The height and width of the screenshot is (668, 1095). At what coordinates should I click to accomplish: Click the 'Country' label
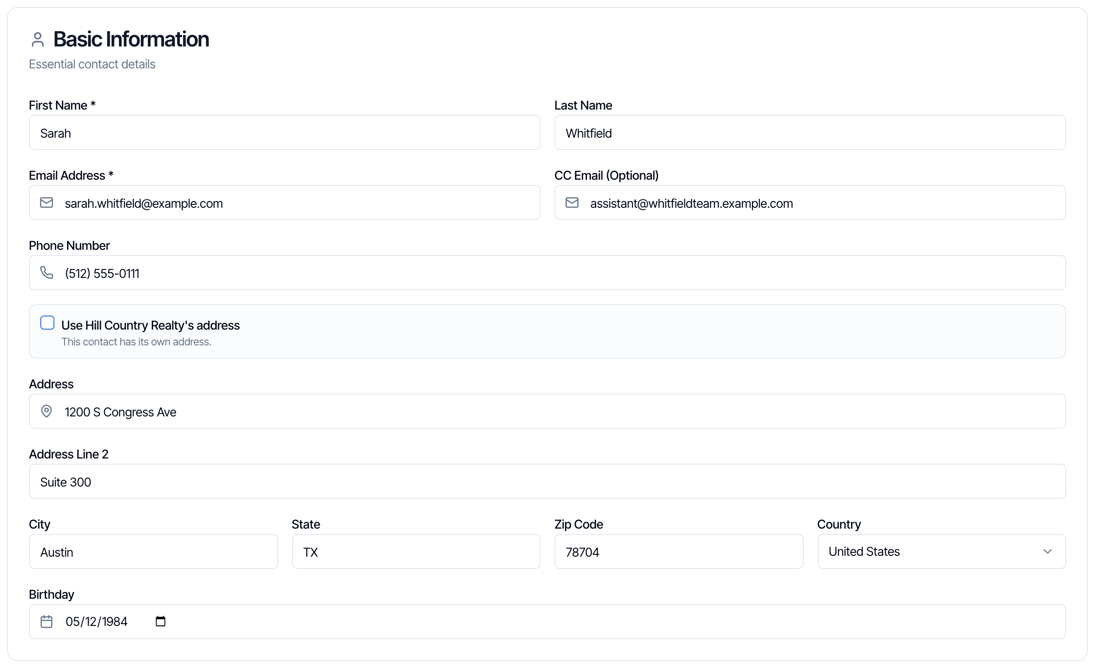click(839, 525)
